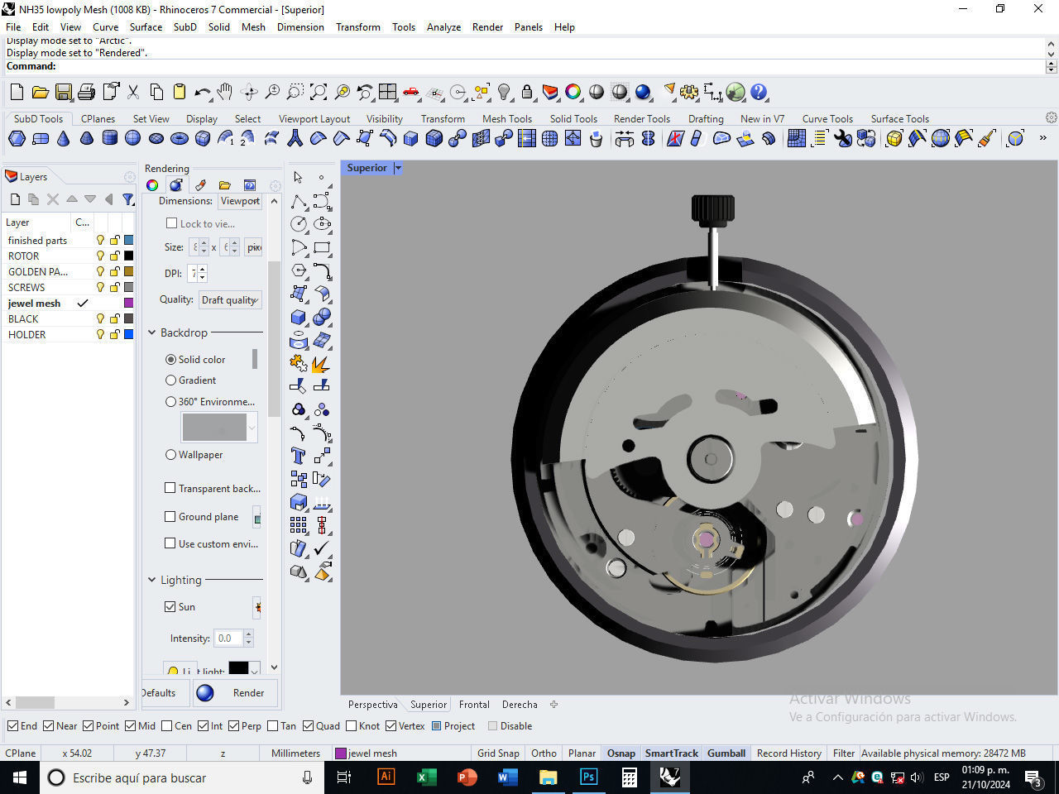The image size is (1059, 794).
Task: Click the New Layer icon in Layers panel
Action: (15, 199)
